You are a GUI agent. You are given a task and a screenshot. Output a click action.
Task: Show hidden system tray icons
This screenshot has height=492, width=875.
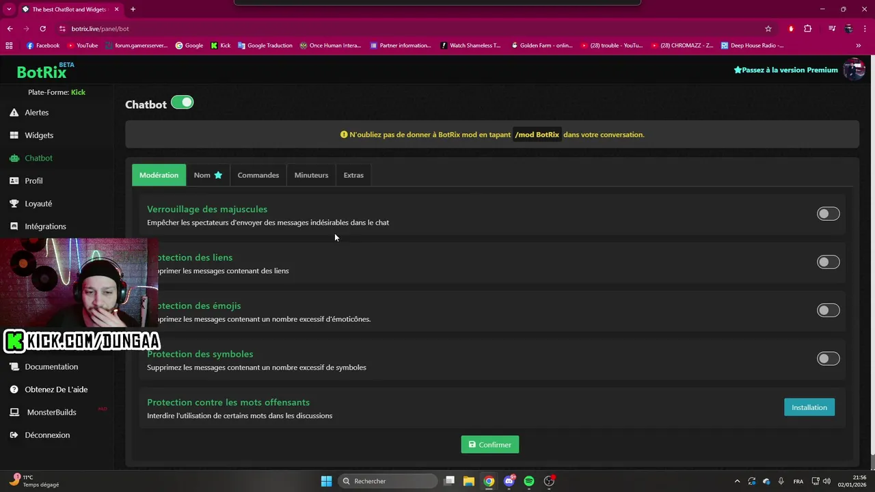[737, 481]
